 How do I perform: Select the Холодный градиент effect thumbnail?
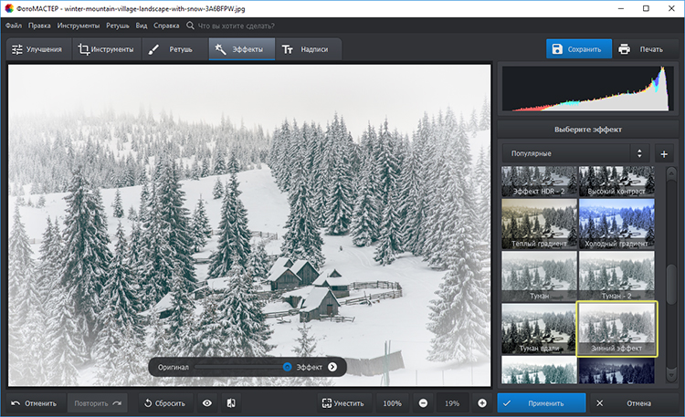click(616, 224)
